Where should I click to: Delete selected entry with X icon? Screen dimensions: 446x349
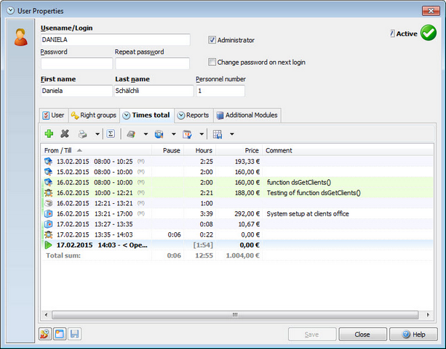click(65, 134)
